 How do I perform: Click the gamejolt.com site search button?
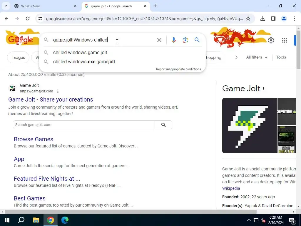point(163,125)
